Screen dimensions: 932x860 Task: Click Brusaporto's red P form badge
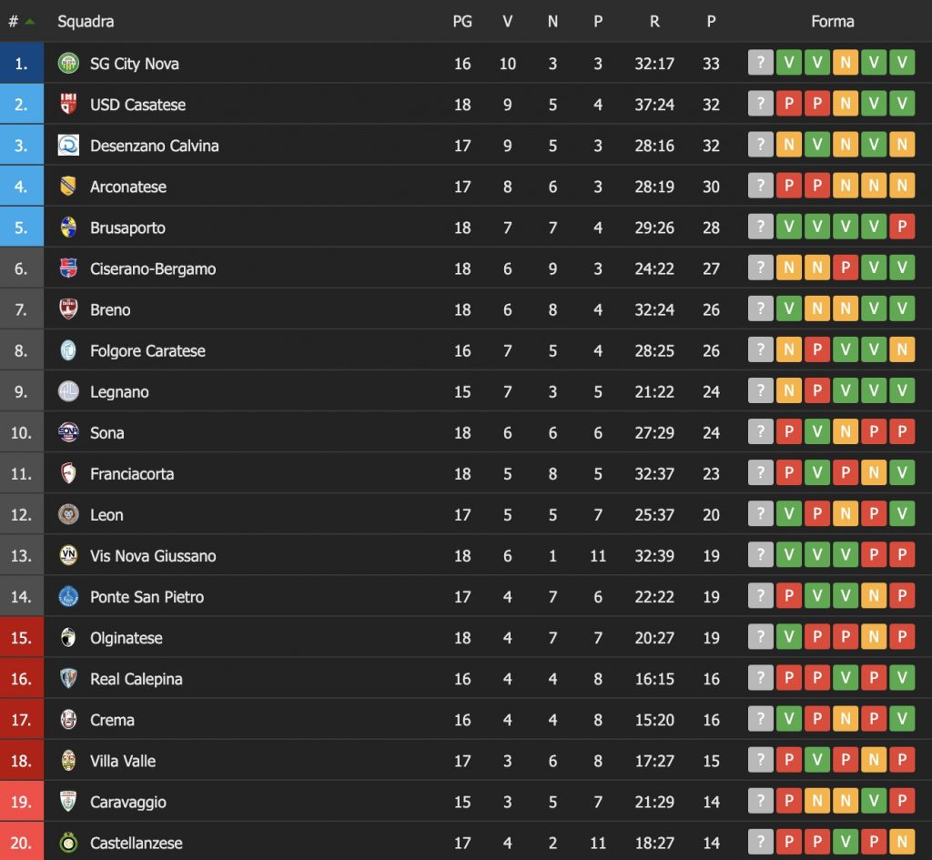[x=902, y=228]
